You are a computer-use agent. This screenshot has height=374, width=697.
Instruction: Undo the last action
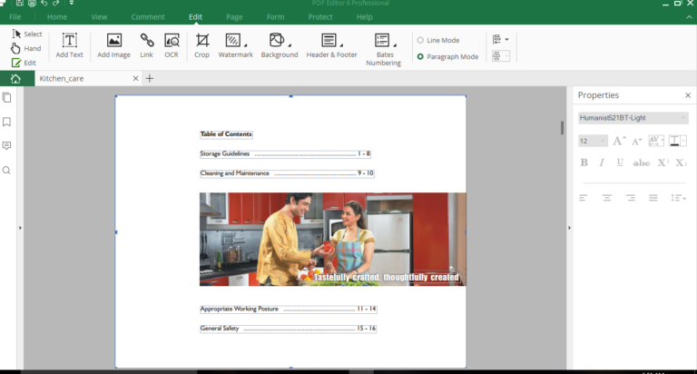coord(44,3)
